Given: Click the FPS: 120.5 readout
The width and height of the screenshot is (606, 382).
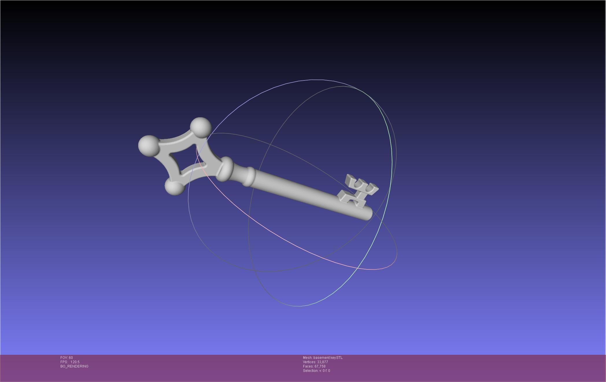Looking at the screenshot, I should pos(70,362).
